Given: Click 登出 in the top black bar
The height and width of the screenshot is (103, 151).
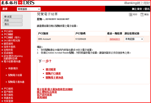Looking at the screenshot, I should click(x=147, y=9).
